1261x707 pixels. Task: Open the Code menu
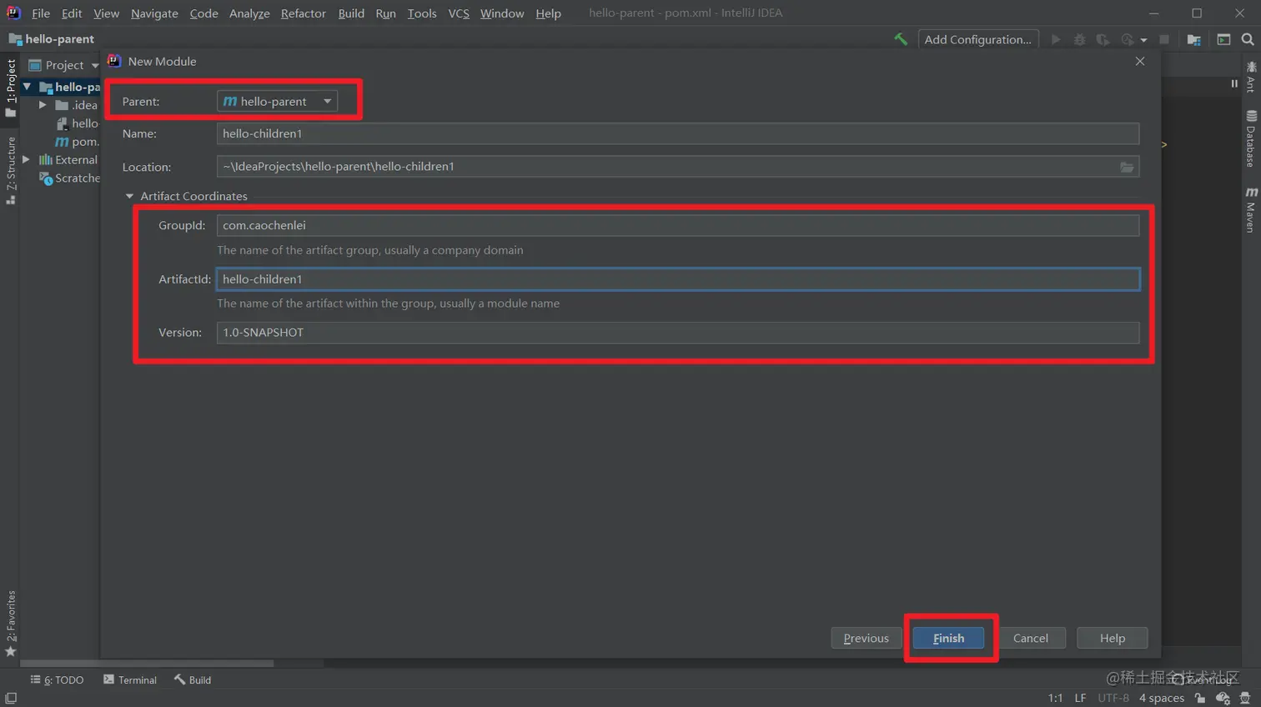203,13
